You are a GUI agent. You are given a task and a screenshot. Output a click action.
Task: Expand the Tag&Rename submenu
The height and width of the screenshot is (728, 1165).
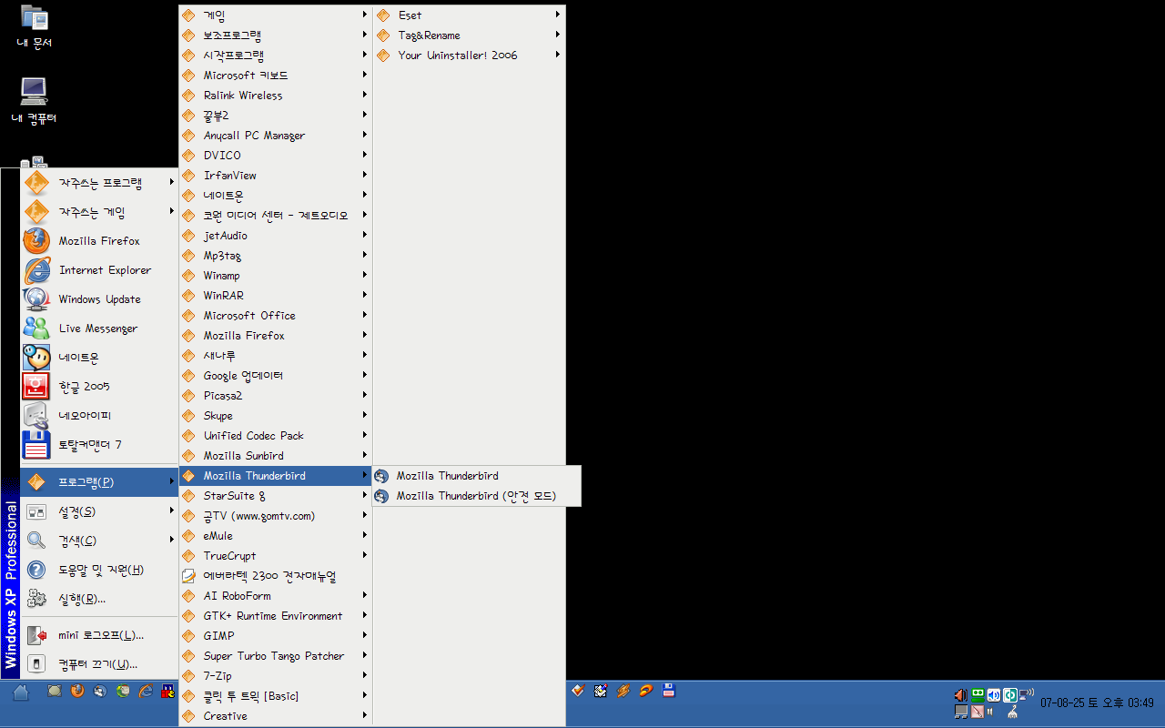click(469, 35)
